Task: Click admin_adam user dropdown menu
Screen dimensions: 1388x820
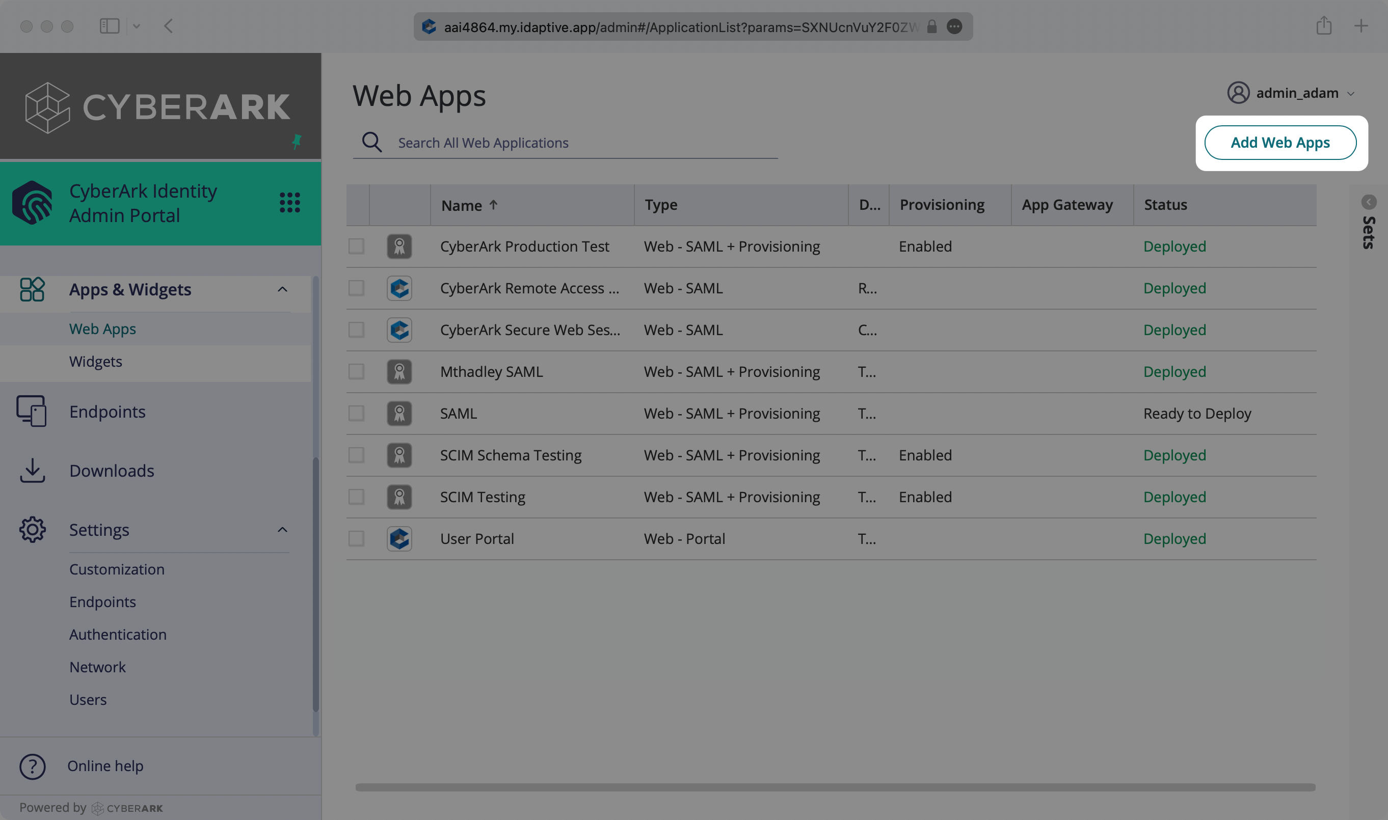Action: point(1289,93)
